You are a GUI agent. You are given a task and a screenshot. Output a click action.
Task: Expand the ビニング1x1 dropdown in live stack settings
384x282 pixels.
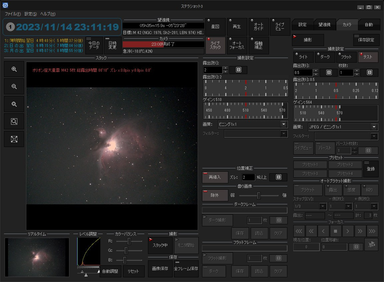[284, 124]
